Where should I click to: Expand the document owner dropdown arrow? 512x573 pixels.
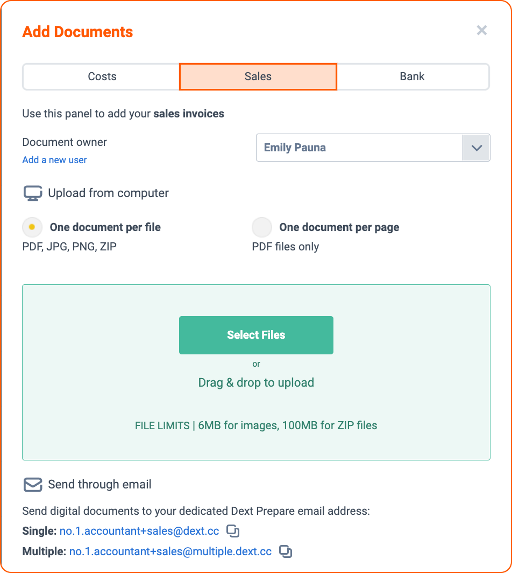coord(477,148)
